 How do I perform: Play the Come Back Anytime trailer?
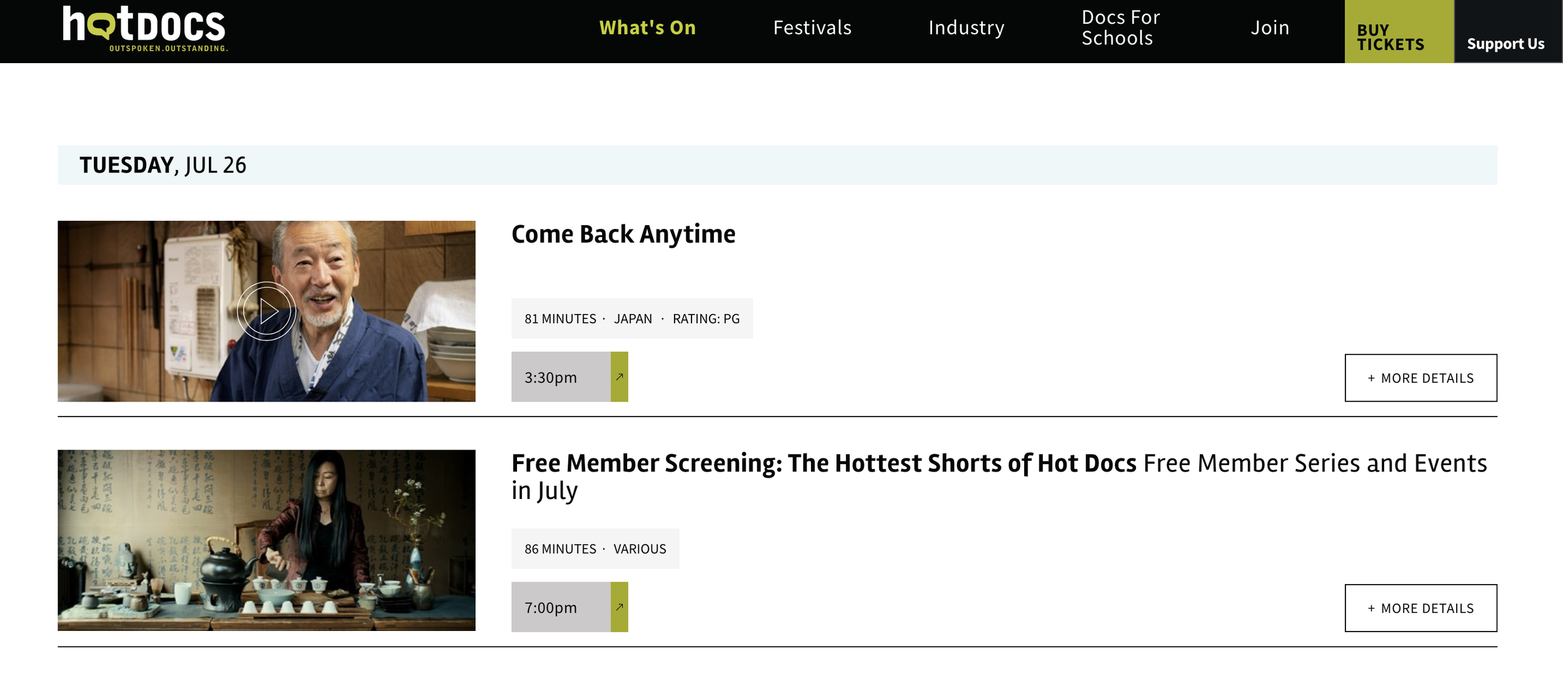266,311
